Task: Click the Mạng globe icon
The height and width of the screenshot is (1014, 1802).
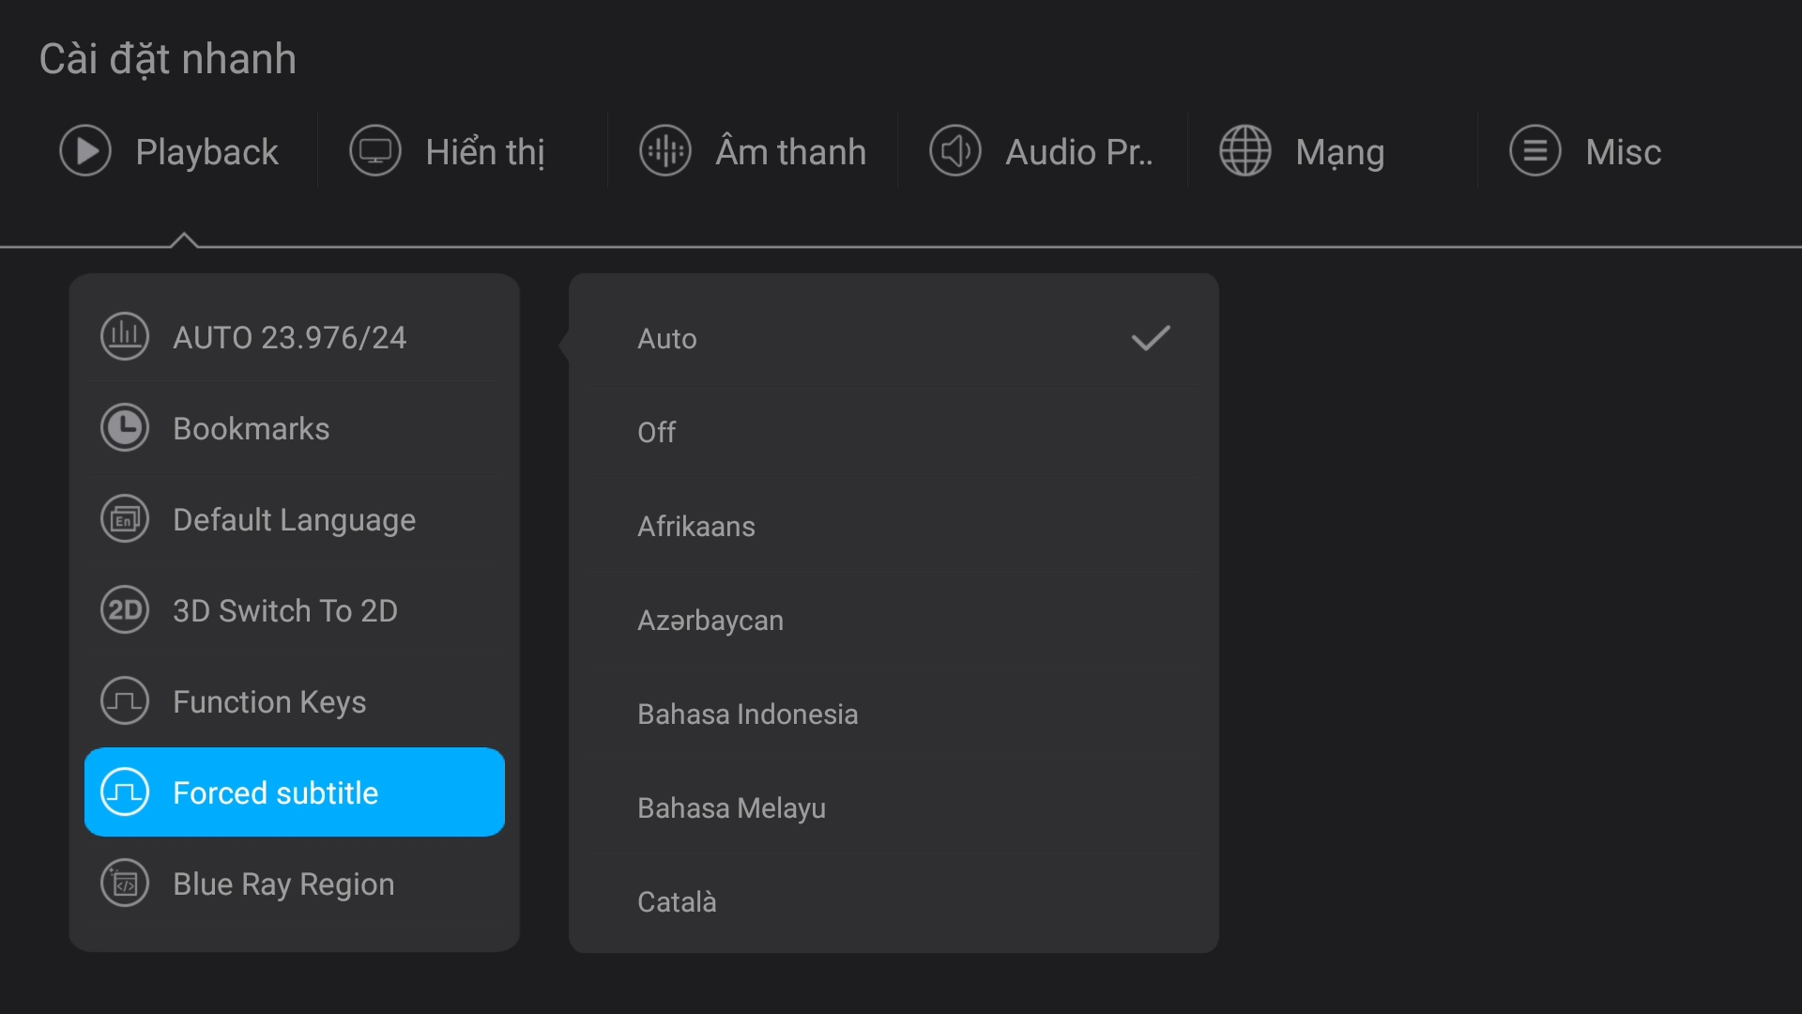Action: point(1245,151)
